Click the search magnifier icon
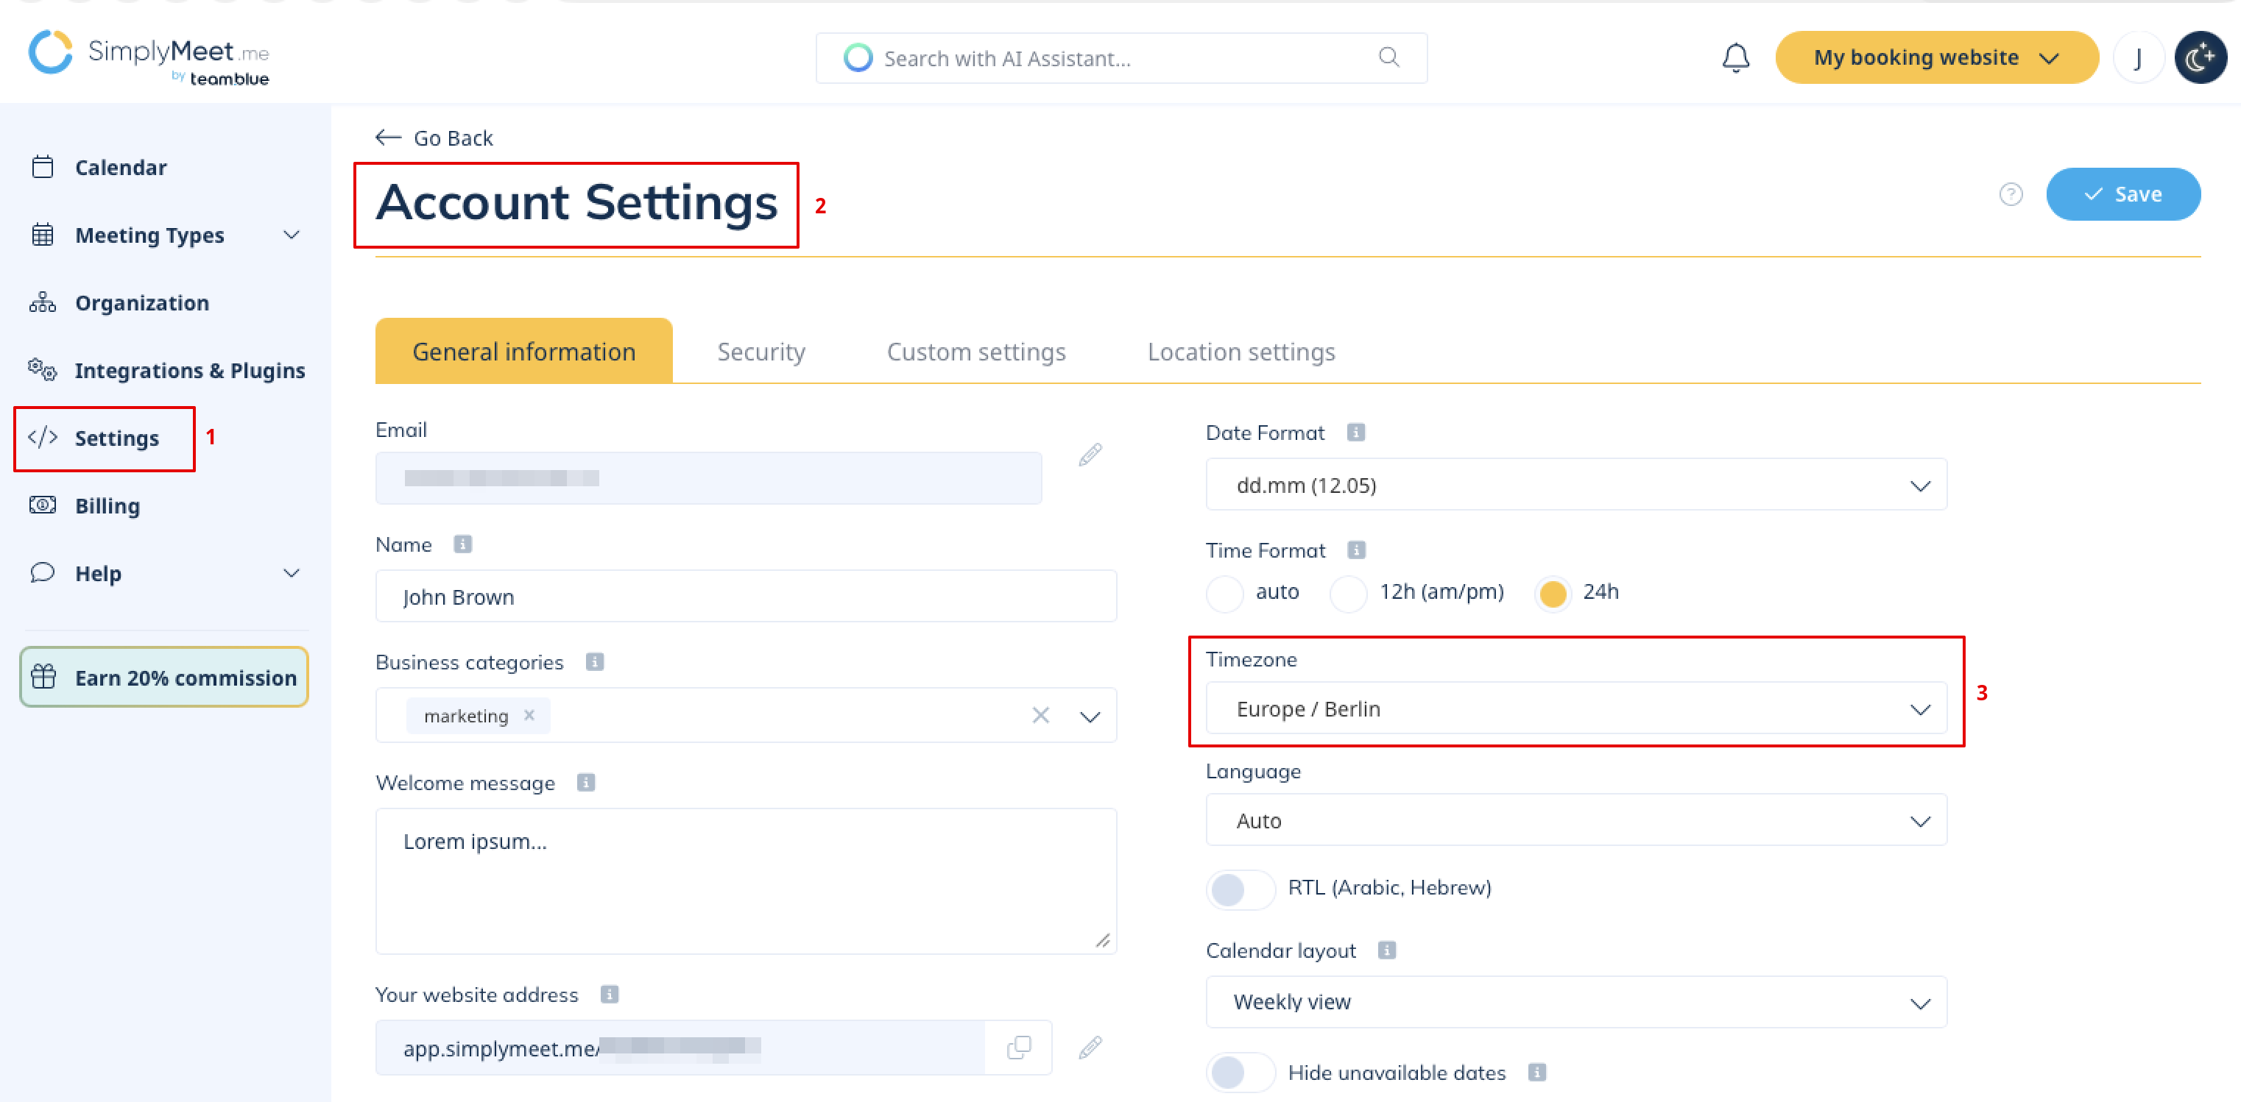Viewport: 2241px width, 1102px height. (1389, 57)
